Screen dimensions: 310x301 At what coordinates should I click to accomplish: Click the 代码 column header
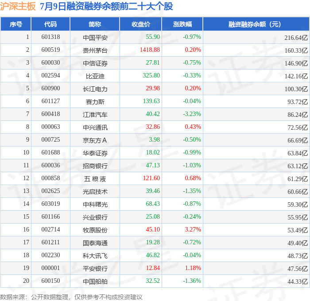pos(50,24)
